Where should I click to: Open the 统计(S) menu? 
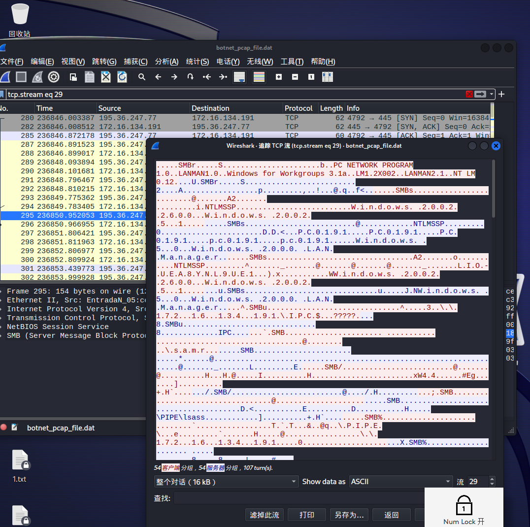pyautogui.click(x=198, y=62)
